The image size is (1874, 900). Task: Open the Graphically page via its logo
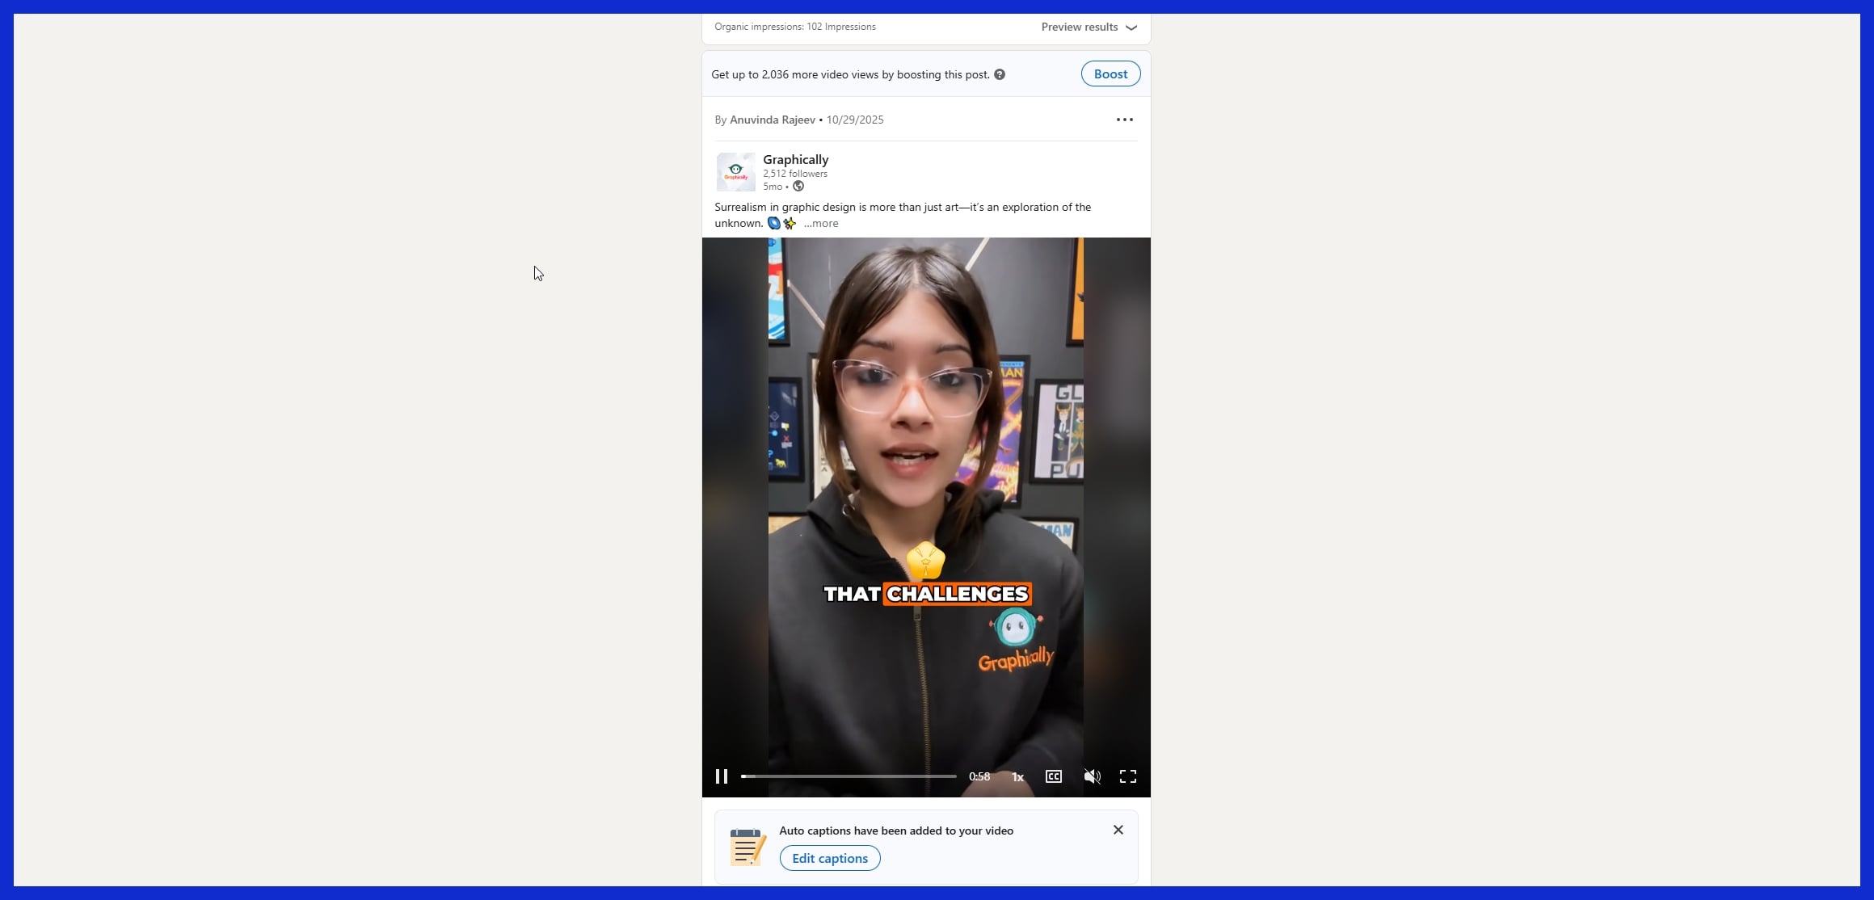coord(735,170)
